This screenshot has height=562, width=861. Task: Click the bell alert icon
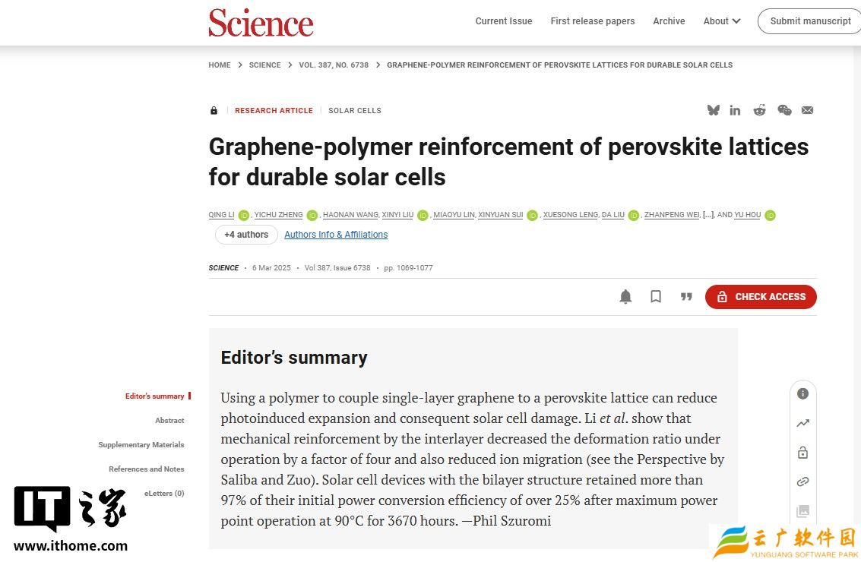[x=625, y=297]
